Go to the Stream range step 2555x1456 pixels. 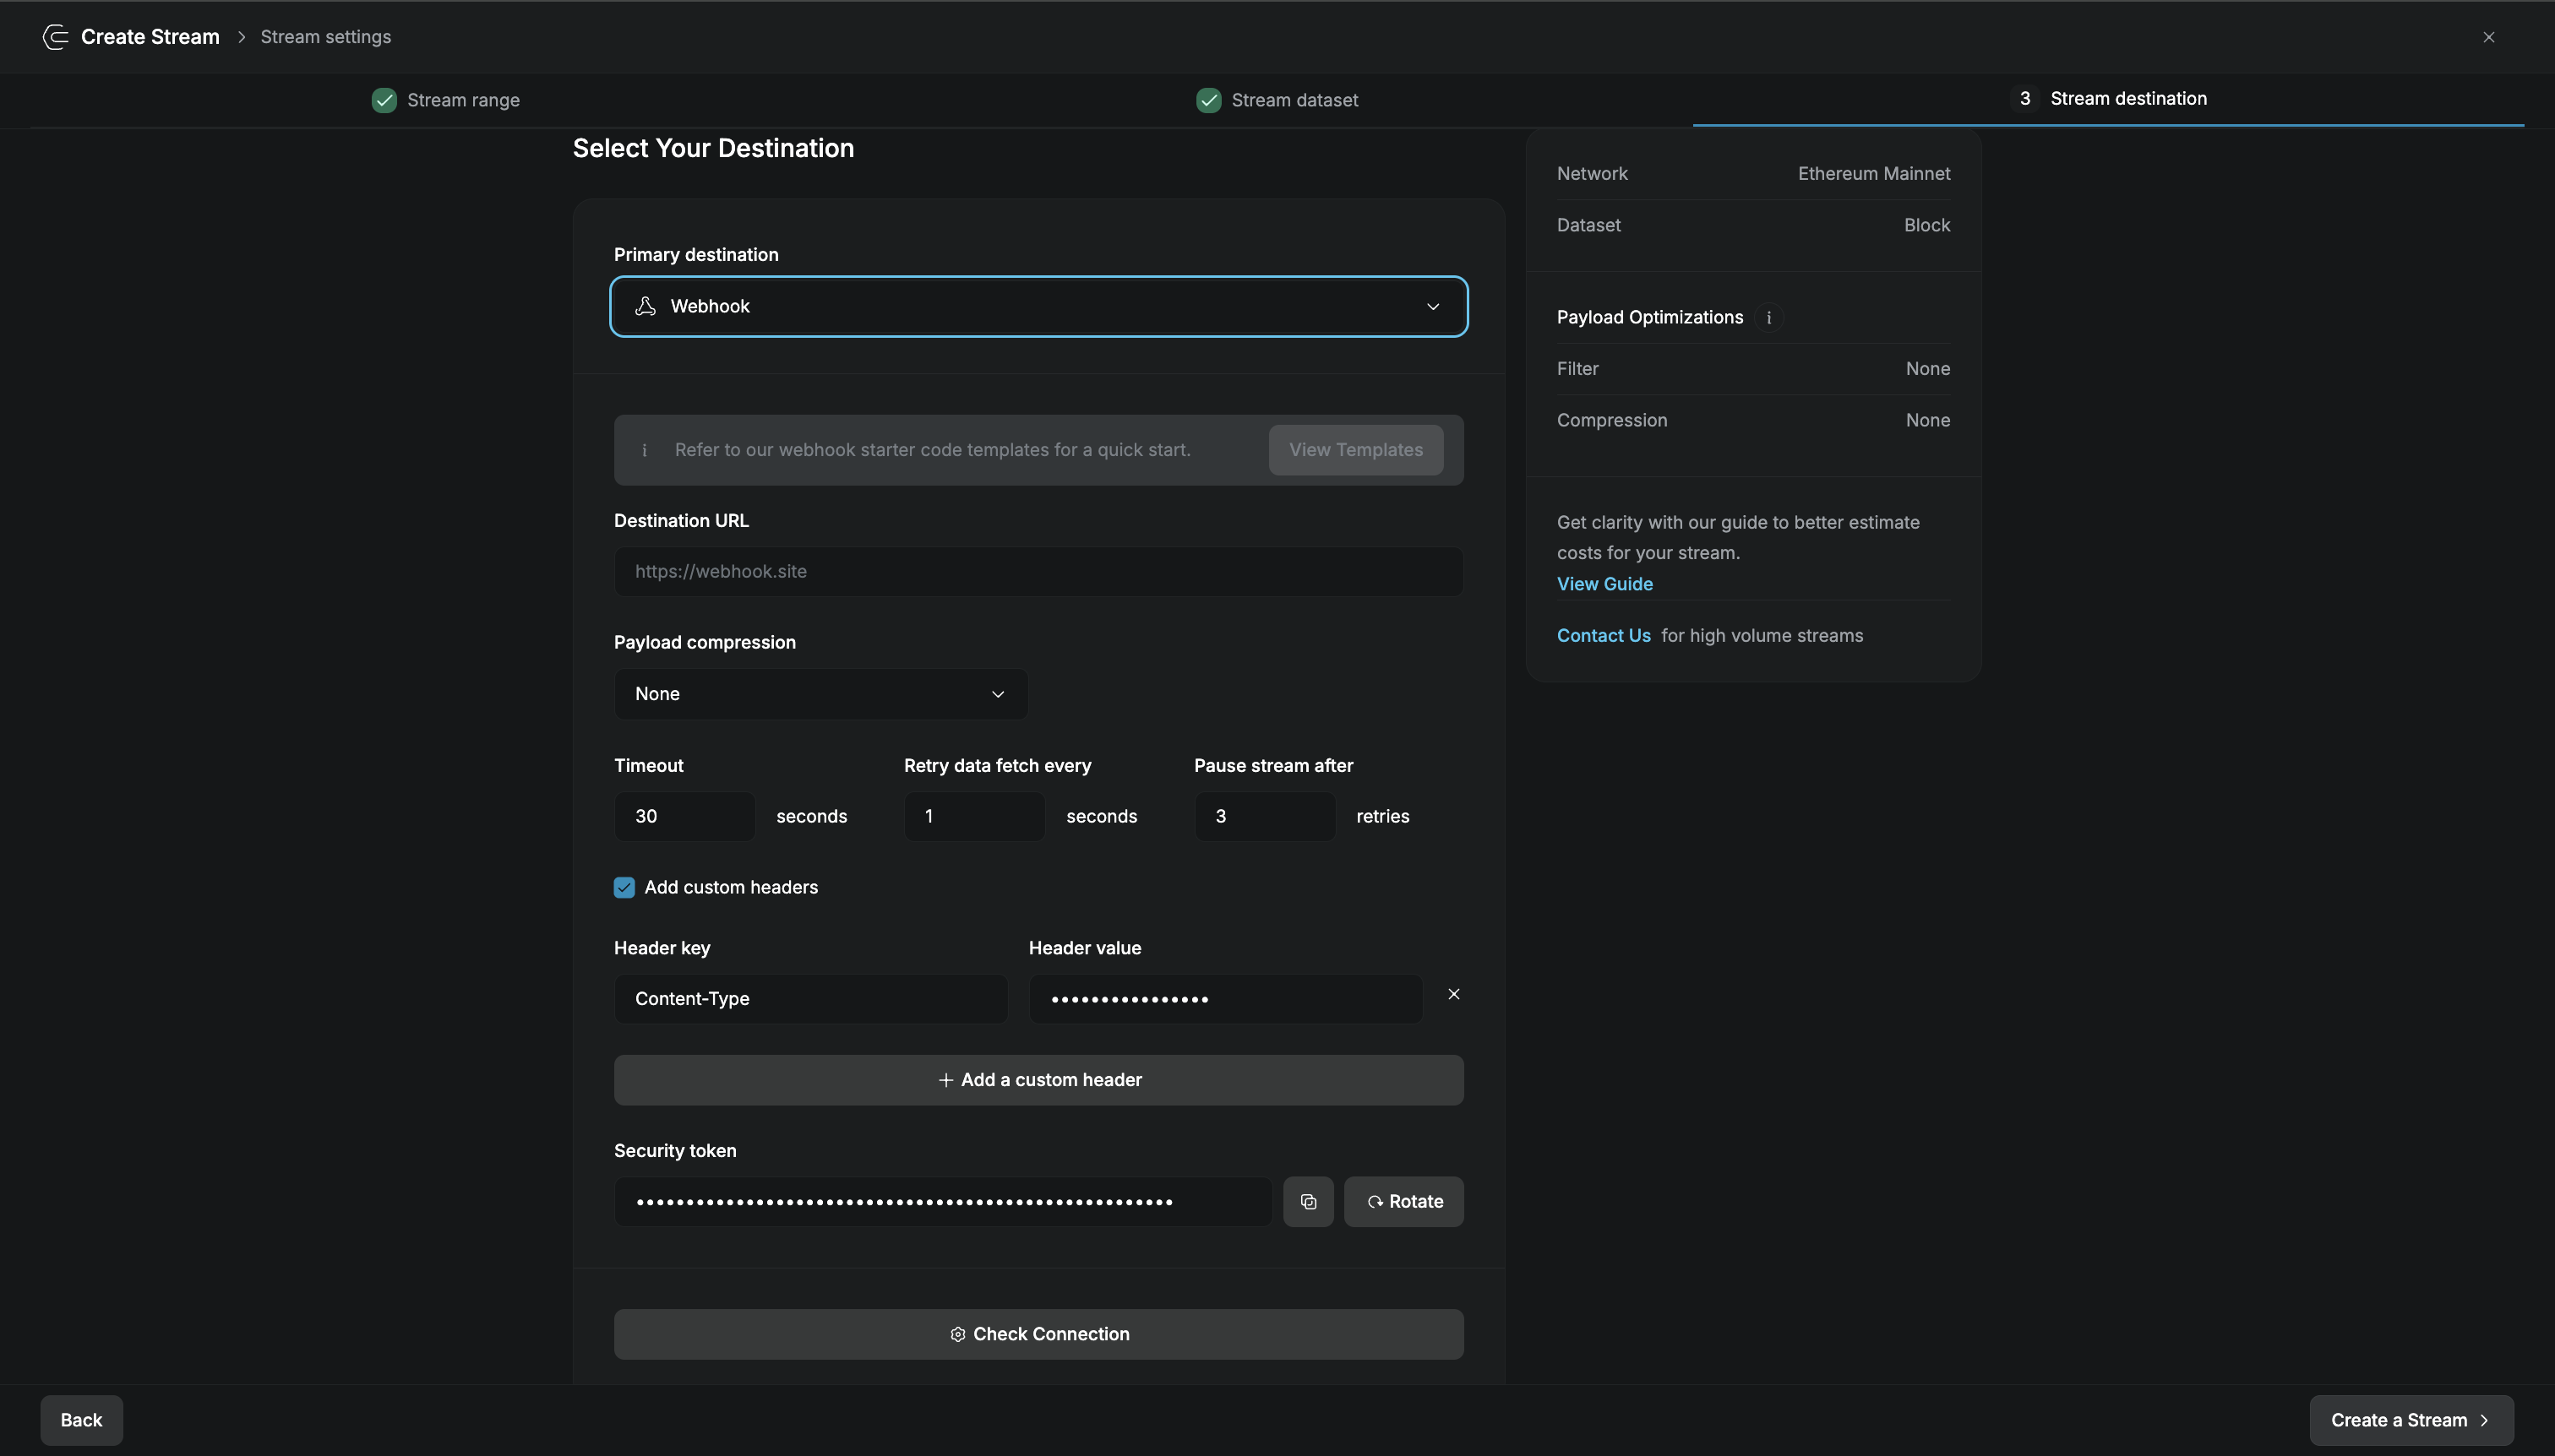click(x=446, y=100)
